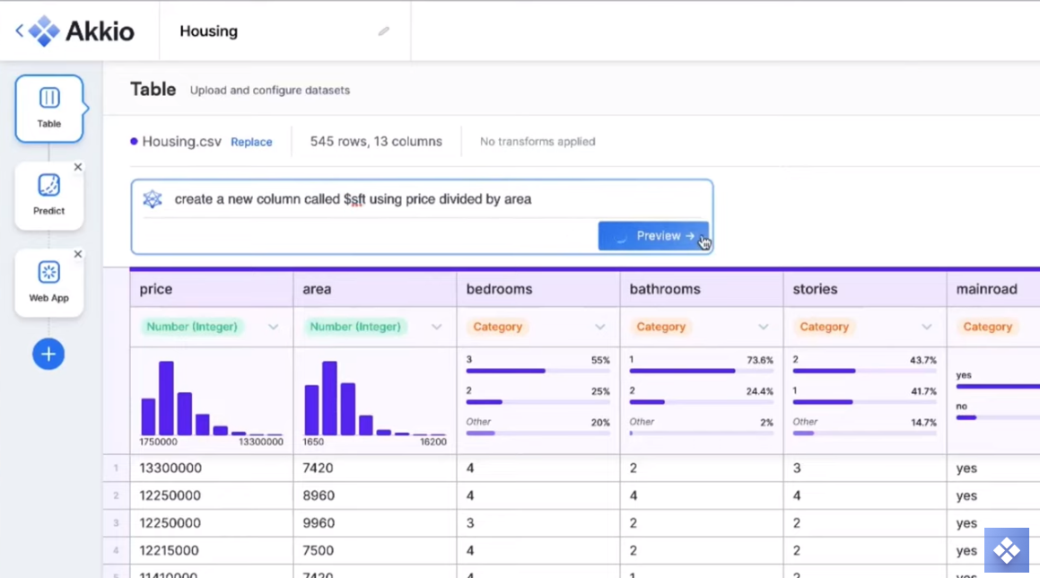Screen dimensions: 1040x578
Task: Click the AI chat data prep icon
Action: click(x=153, y=199)
